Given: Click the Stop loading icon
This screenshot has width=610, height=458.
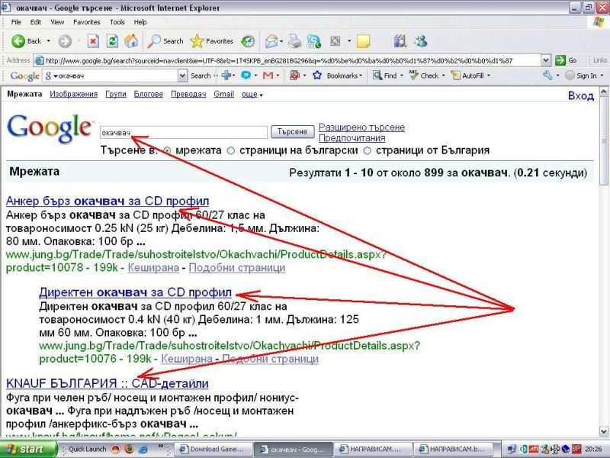Looking at the screenshot, I should [93, 40].
